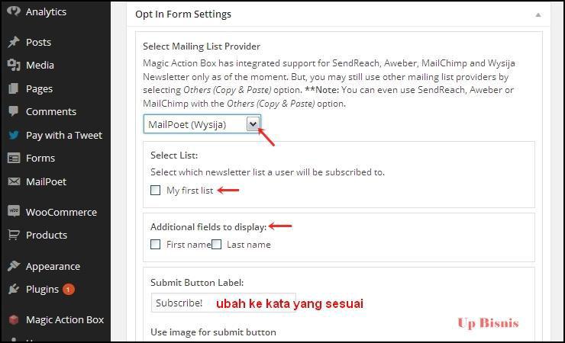
Task: Click the Forms icon in sidebar
Action: tap(14, 158)
